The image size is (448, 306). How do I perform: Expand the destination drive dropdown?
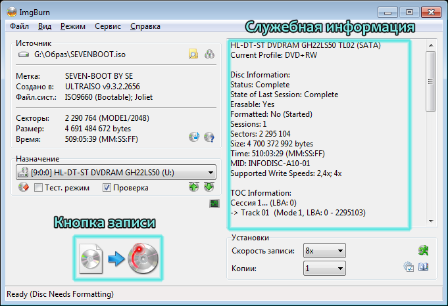(210, 173)
